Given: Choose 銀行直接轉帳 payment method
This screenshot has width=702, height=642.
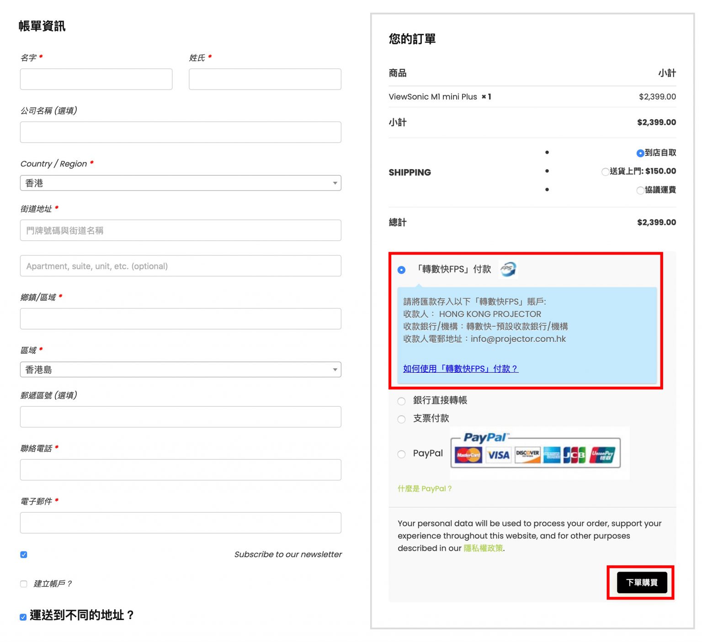Looking at the screenshot, I should [401, 401].
